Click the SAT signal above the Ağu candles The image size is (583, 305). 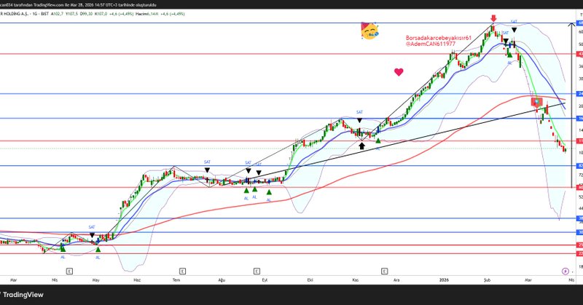(207, 162)
